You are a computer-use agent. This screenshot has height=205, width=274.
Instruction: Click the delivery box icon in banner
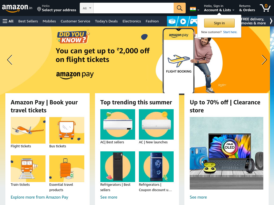172,21
